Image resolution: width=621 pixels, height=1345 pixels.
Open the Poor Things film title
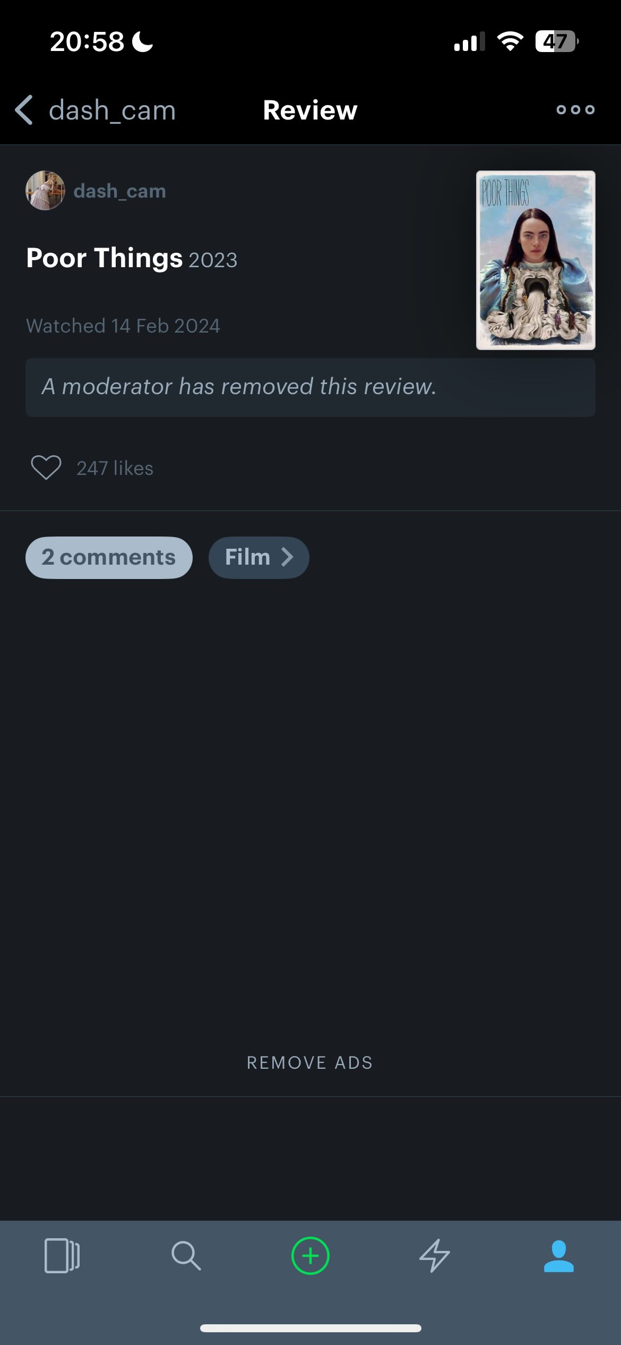tap(105, 258)
